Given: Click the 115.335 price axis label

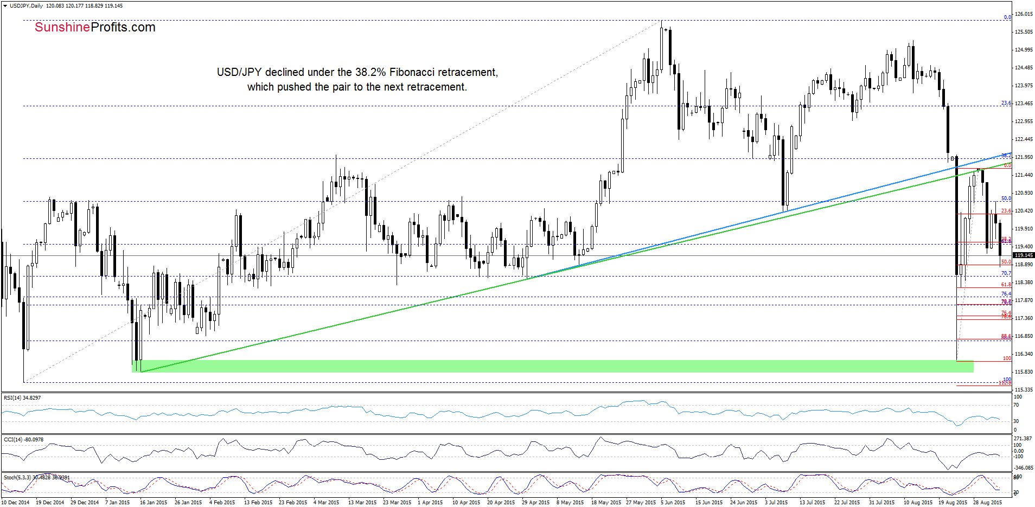Looking at the screenshot, I should (1024, 390).
